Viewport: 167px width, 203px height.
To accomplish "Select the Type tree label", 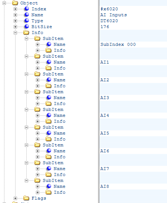I will coord(37,21).
